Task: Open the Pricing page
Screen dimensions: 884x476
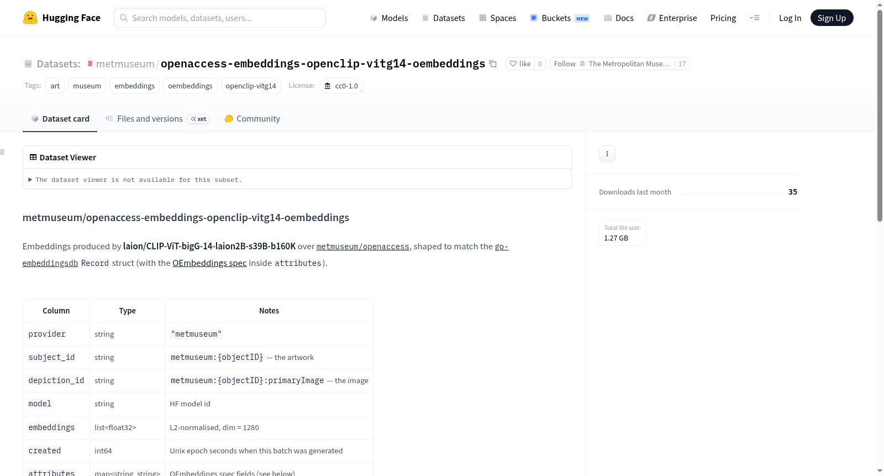Action: [x=723, y=18]
